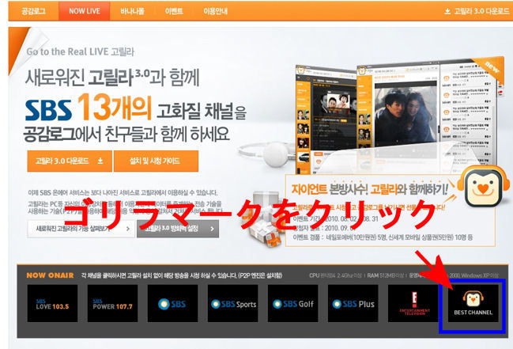Open the 이용안내 menu item

pos(215,11)
